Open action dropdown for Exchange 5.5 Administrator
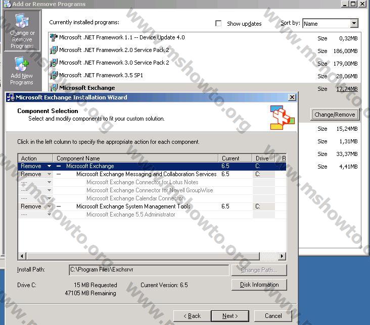Image resolution: width=370 pixels, height=325 pixels. (x=49, y=214)
